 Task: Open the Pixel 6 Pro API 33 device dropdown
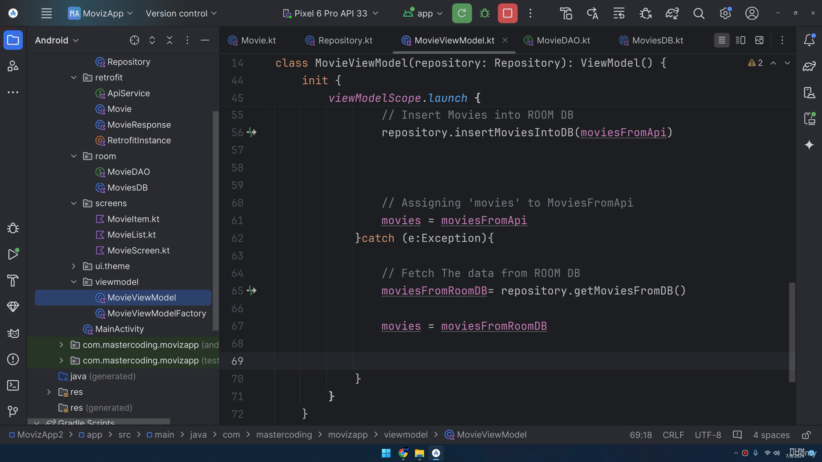point(331,13)
